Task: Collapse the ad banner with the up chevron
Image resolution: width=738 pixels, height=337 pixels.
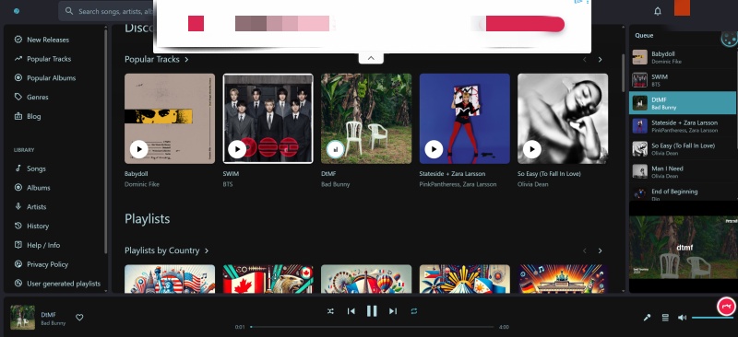Action: [x=371, y=58]
